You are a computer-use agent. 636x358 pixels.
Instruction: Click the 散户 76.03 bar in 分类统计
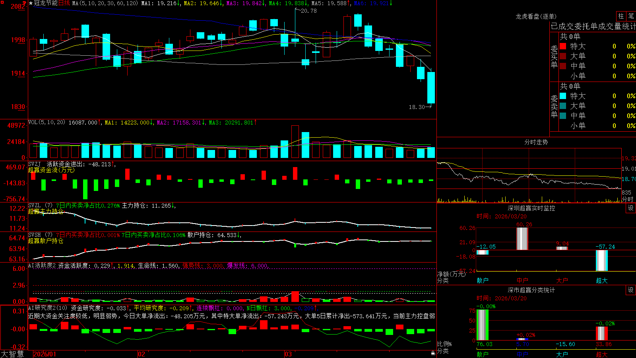click(483, 325)
